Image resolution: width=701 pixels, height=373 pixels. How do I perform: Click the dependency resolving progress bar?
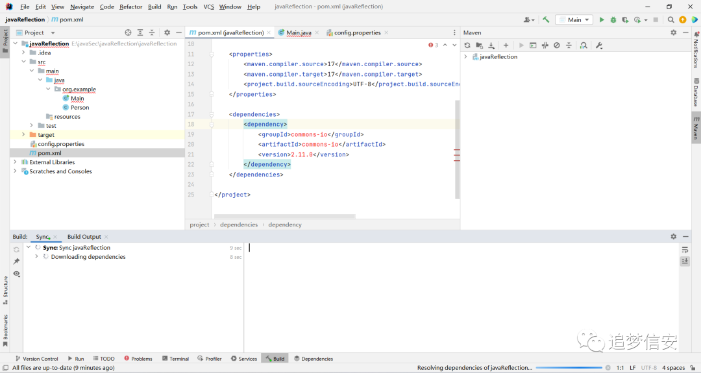click(x=569, y=368)
